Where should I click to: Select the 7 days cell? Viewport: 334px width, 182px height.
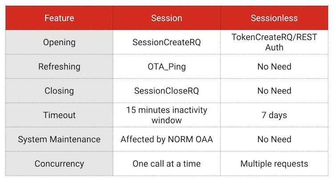tap(274, 115)
